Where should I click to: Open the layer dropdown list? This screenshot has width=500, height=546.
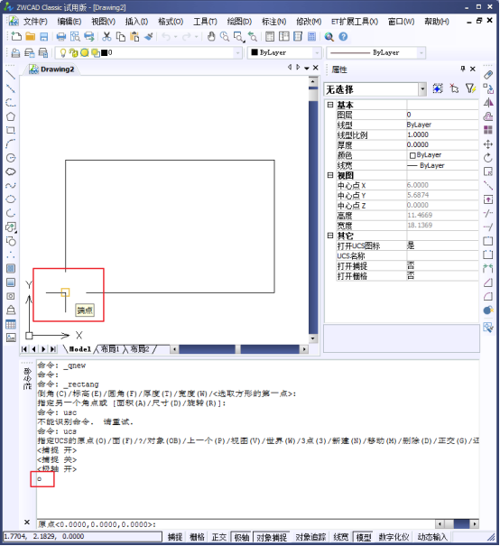click(x=237, y=53)
